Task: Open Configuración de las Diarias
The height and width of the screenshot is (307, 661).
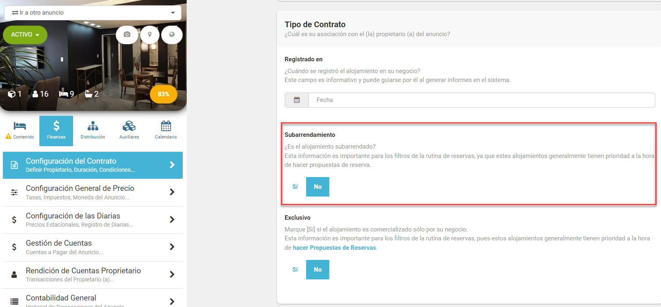Action: pyautogui.click(x=93, y=220)
